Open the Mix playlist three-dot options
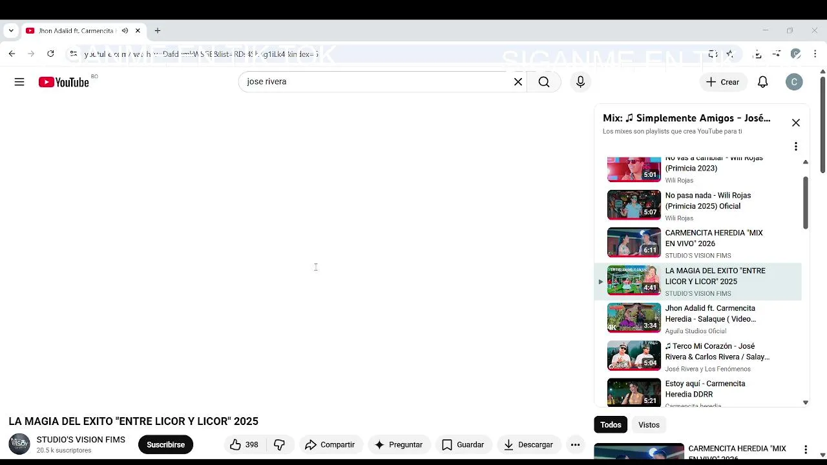The image size is (827, 465). click(796, 147)
